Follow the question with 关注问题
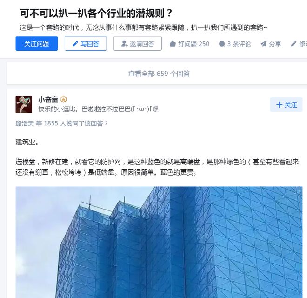Screen dimensions: 307x298 (37, 43)
